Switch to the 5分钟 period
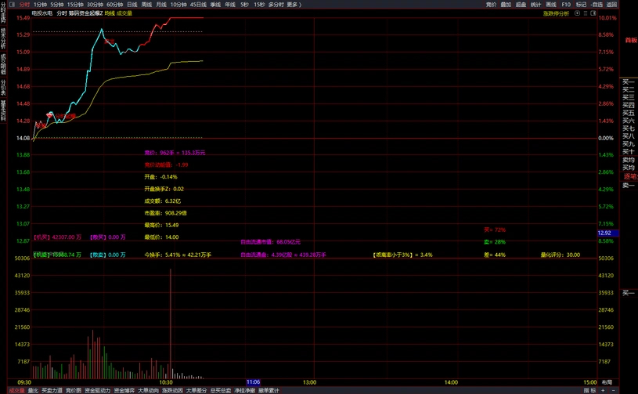Screen dimensions: 638x394 [57, 5]
